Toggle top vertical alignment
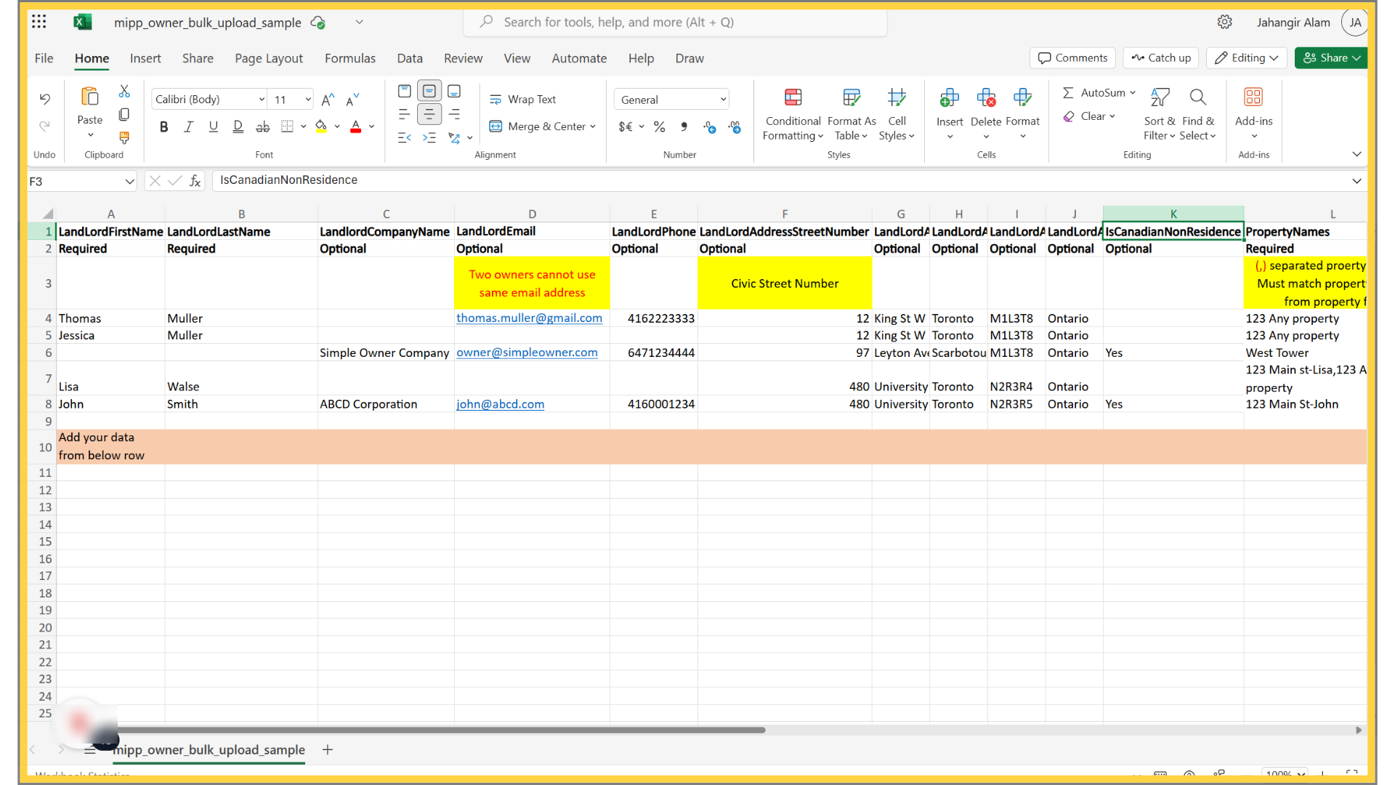 (x=405, y=91)
